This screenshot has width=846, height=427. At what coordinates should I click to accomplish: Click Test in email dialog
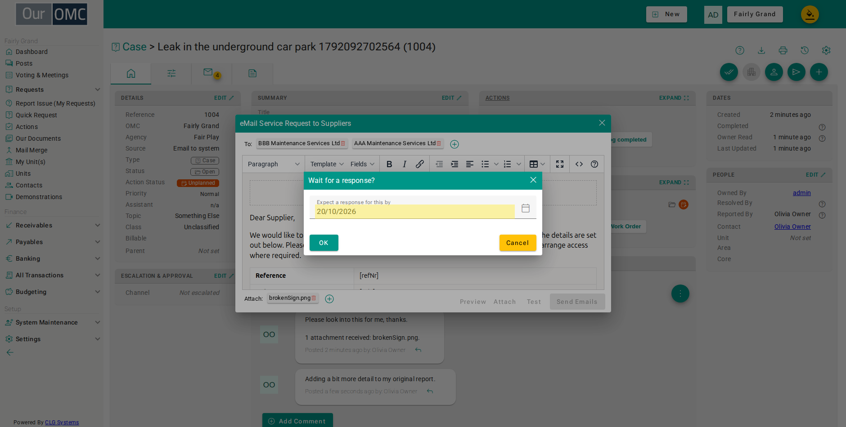(x=534, y=302)
